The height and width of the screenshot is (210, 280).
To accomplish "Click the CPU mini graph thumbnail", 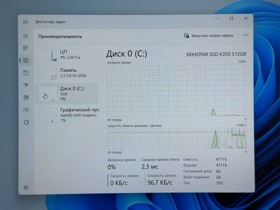I will pos(47,55).
